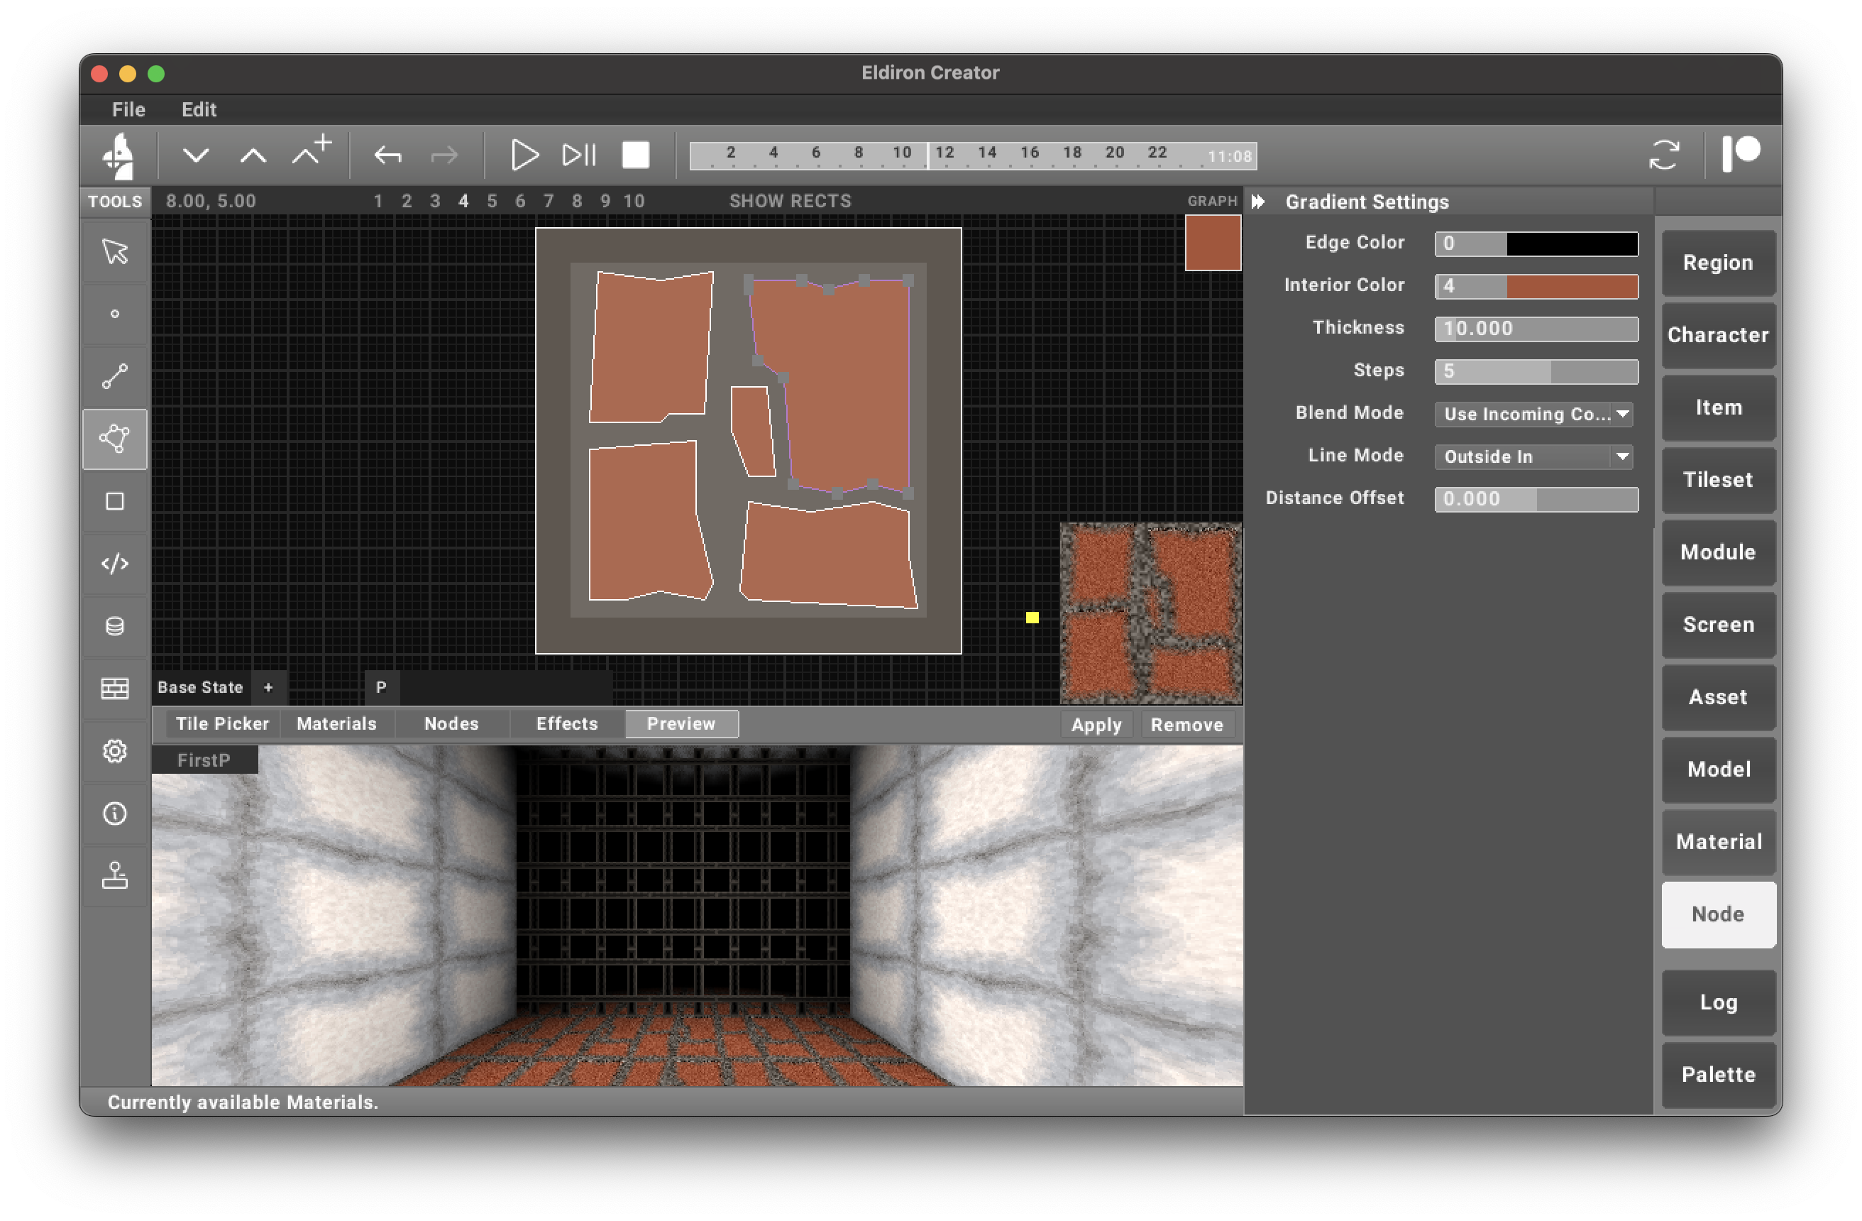
Task: Switch to the Effects tab
Action: pos(567,724)
